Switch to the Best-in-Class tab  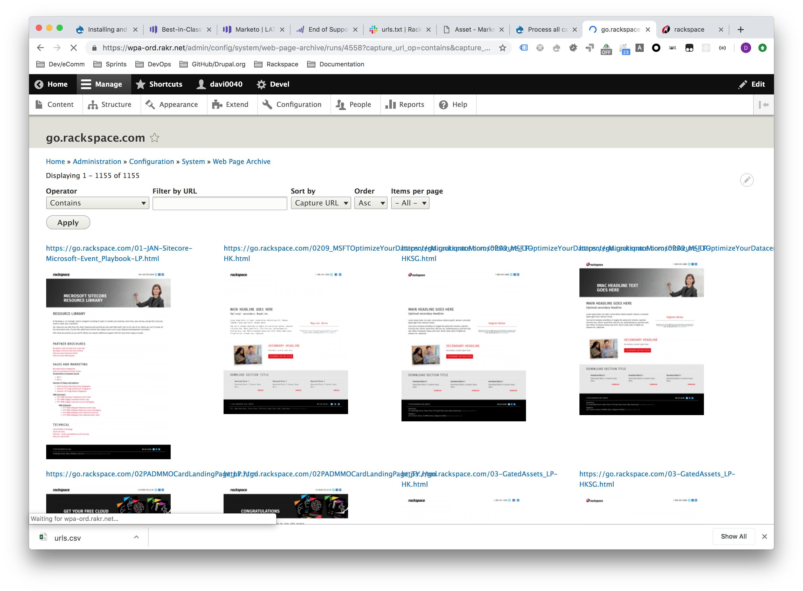point(181,29)
